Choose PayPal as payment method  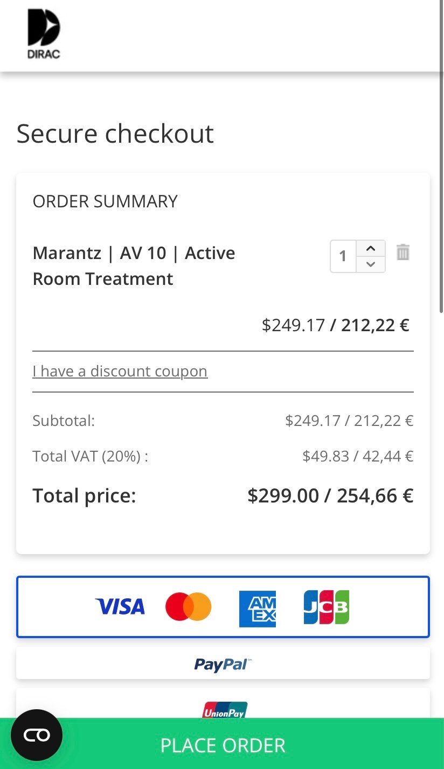click(223, 663)
